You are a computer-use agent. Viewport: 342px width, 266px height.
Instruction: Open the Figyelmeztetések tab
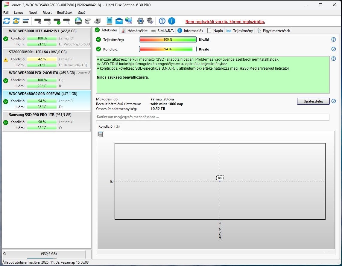(x=273, y=31)
